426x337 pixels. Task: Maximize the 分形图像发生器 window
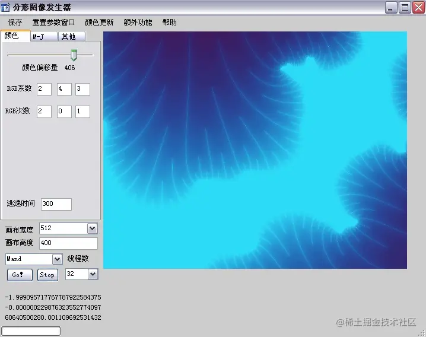click(405, 7)
